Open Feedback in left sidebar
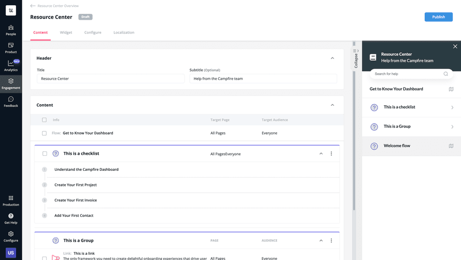The height and width of the screenshot is (260, 461). pos(11,101)
